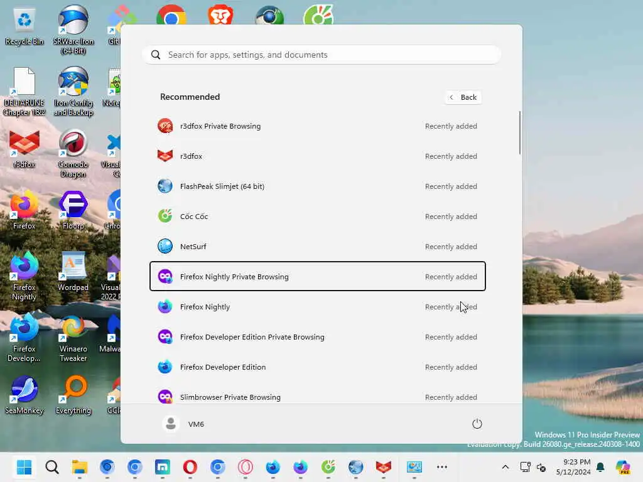Select DELTARUNE Chapter 1&2 desktop shortcut
This screenshot has height=482, width=643.
point(24,92)
